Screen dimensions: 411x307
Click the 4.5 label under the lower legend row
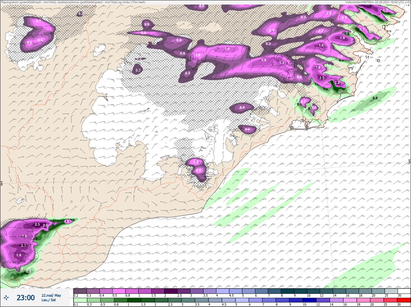(x=225, y=305)
